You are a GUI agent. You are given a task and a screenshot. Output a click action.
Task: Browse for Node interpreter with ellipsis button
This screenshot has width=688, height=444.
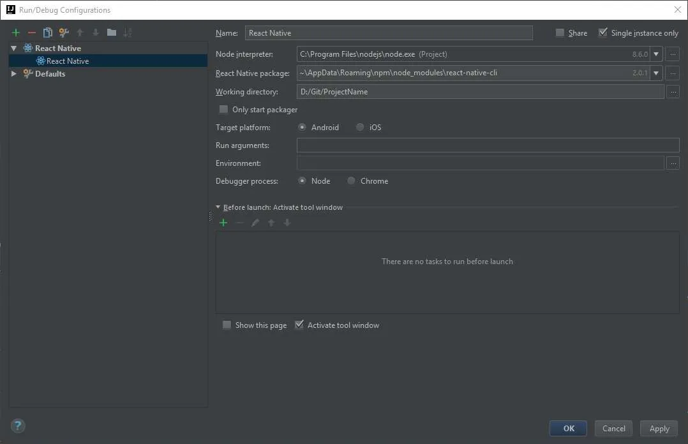(x=673, y=54)
